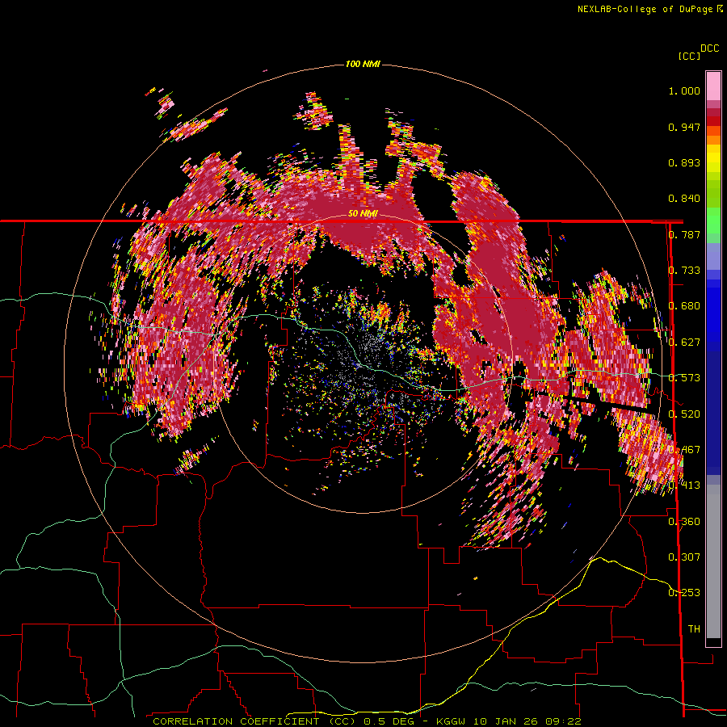Image resolution: width=727 pixels, height=727 pixels.
Task: Click the 0.787 legend value
Action: pyautogui.click(x=684, y=234)
